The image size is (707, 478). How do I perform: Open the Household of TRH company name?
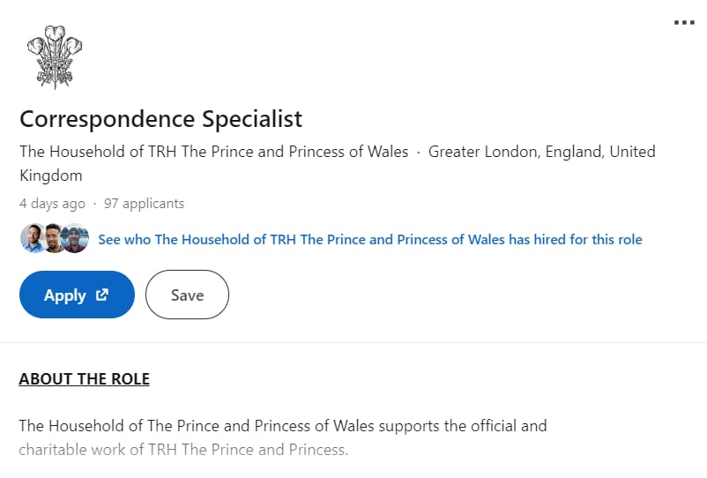(x=213, y=152)
